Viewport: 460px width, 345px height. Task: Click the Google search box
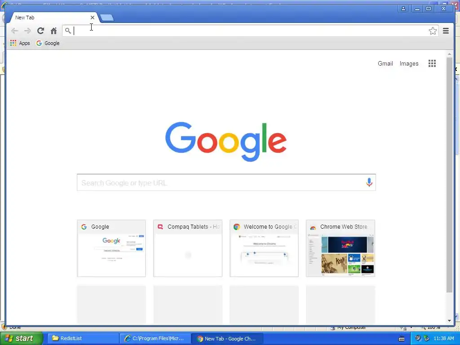click(226, 182)
